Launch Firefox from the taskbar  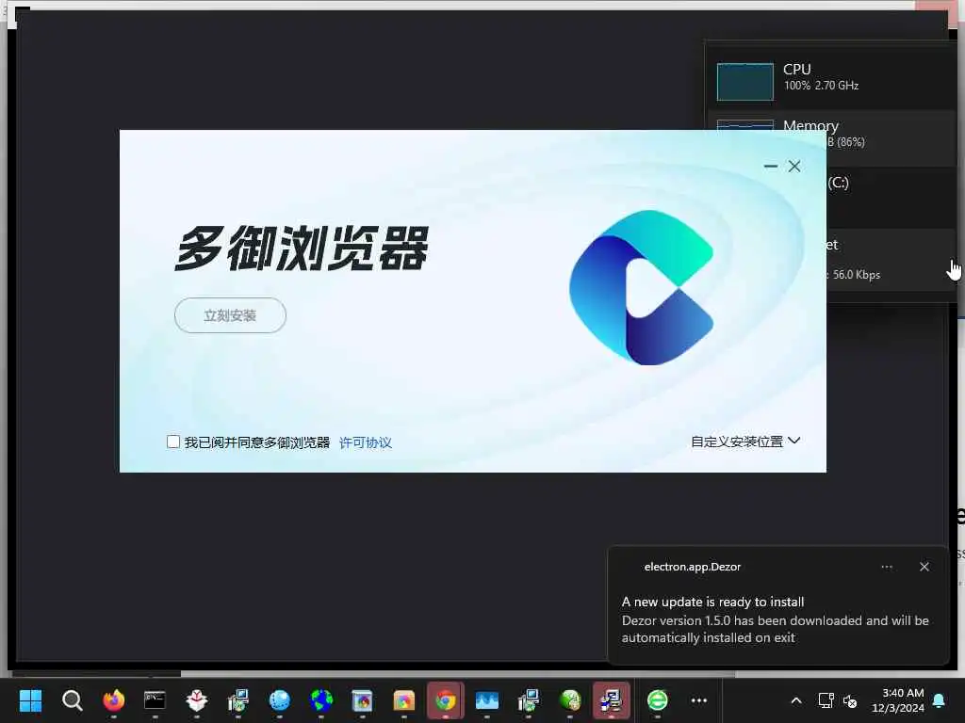point(114,700)
